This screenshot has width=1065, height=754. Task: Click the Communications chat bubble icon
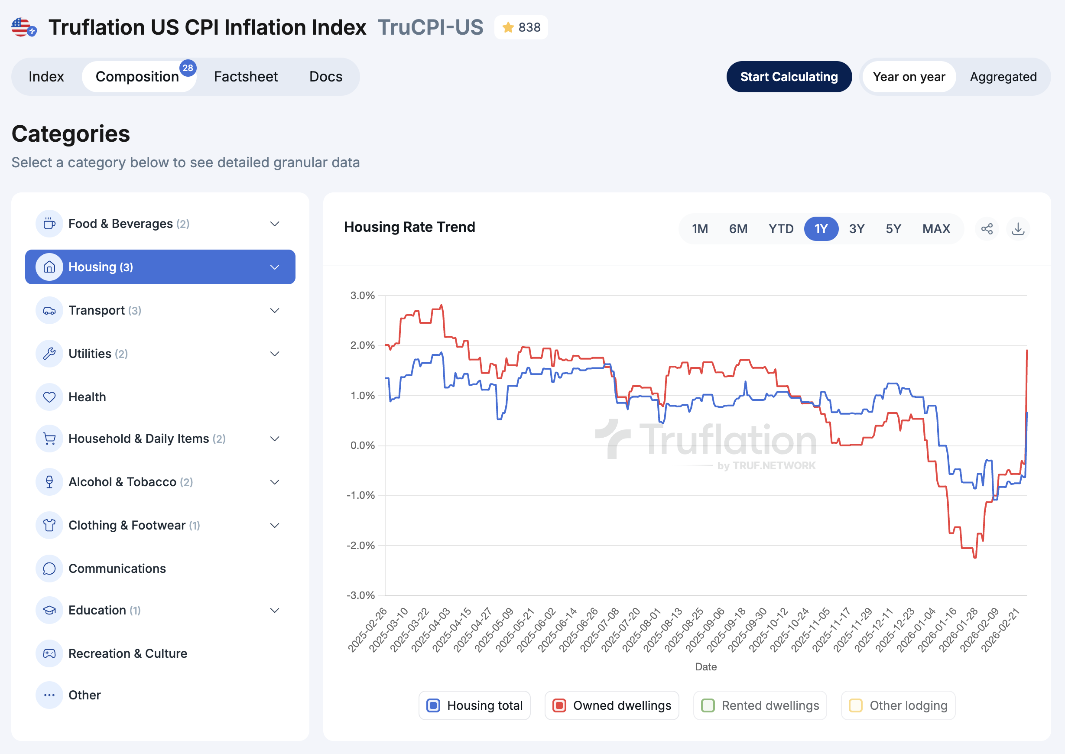click(x=49, y=569)
